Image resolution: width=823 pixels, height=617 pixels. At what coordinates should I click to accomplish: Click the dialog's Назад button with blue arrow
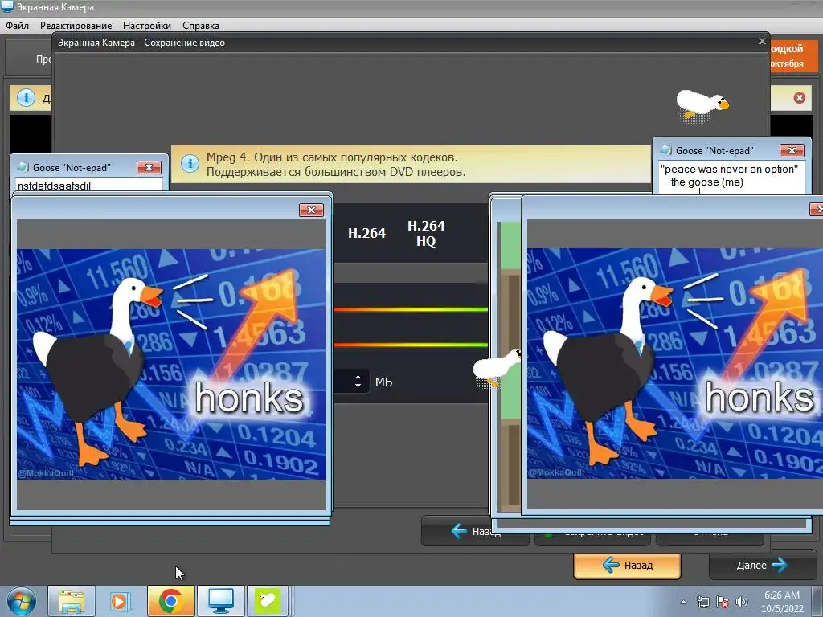point(475,531)
